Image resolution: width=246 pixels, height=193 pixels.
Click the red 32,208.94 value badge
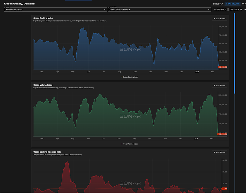point(223,67)
